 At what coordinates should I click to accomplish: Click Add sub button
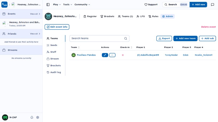(207, 38)
